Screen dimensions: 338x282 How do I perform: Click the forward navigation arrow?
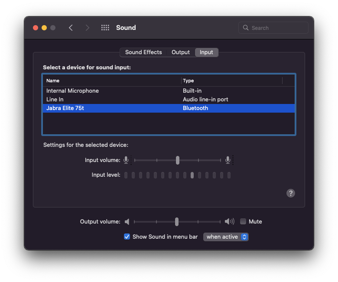tap(88, 28)
